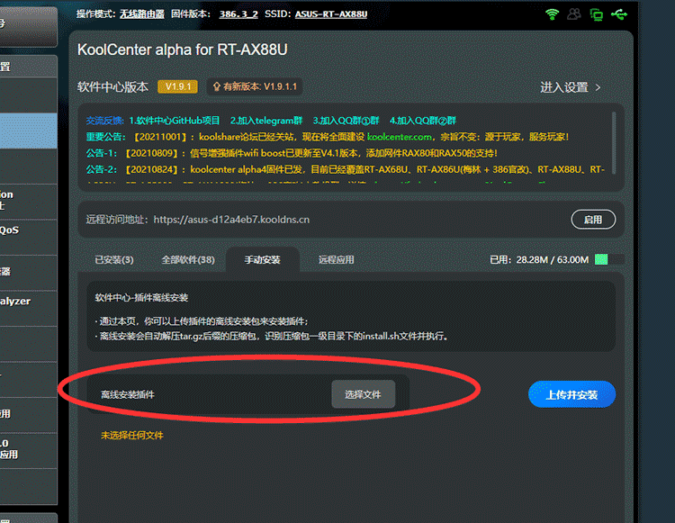This screenshot has width=675, height=523.
Task: Open the sidebar item ending in alyzer
Action: pyautogui.click(x=29, y=308)
